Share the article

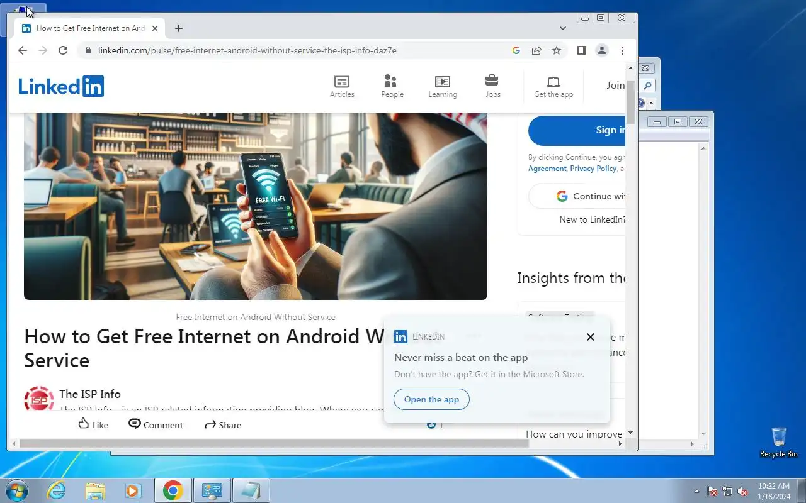(x=223, y=424)
